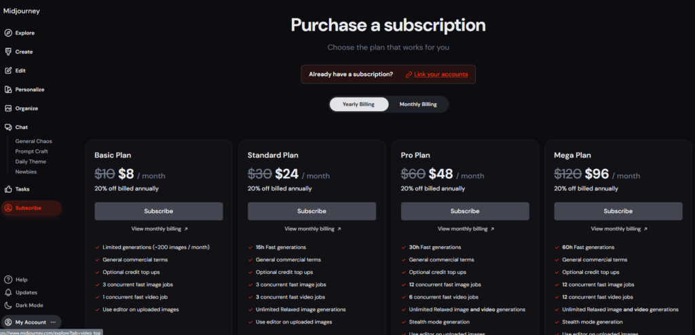Open the Updates bell icon
This screenshot has width=695, height=335.
8,292
